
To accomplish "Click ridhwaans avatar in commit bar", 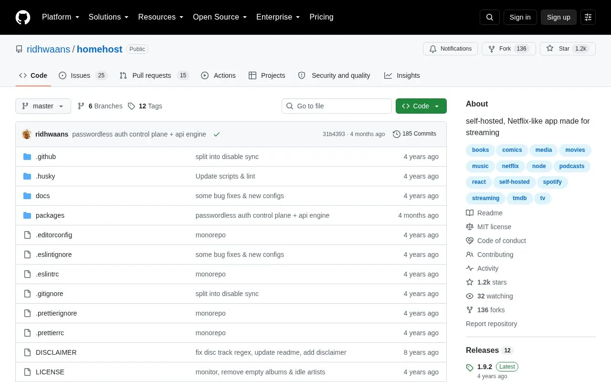I will [27, 134].
